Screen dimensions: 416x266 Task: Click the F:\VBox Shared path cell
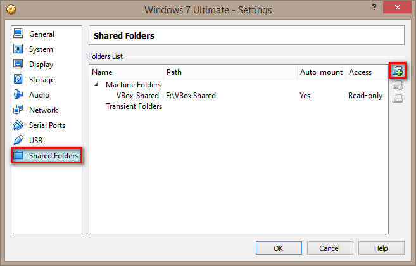pyautogui.click(x=191, y=96)
